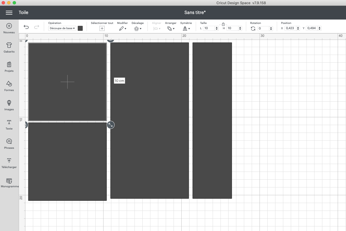This screenshot has height=231, width=346.
Task: Click the selected top-left square shape
Action: pos(67,82)
